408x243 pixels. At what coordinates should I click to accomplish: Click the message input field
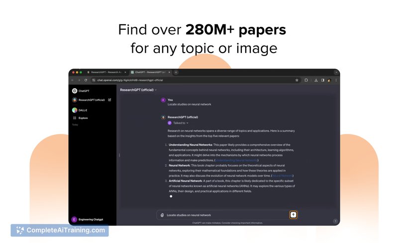pos(226,215)
